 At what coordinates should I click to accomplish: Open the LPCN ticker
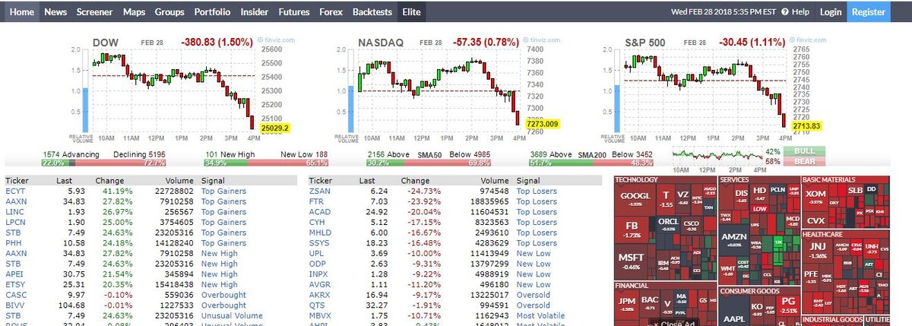(x=16, y=223)
